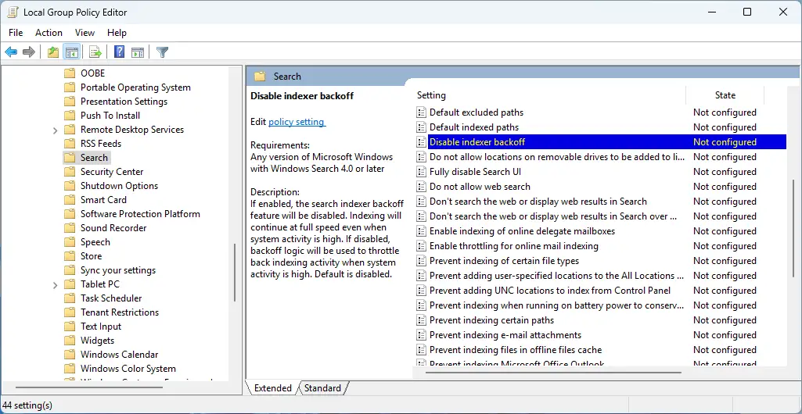Click policy icon beside Prevent indexing certain paths

point(422,320)
